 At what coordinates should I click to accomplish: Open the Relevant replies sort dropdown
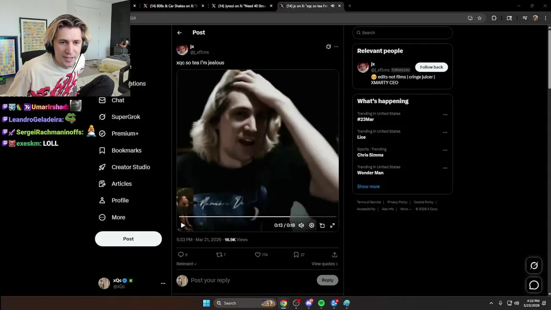(186, 264)
